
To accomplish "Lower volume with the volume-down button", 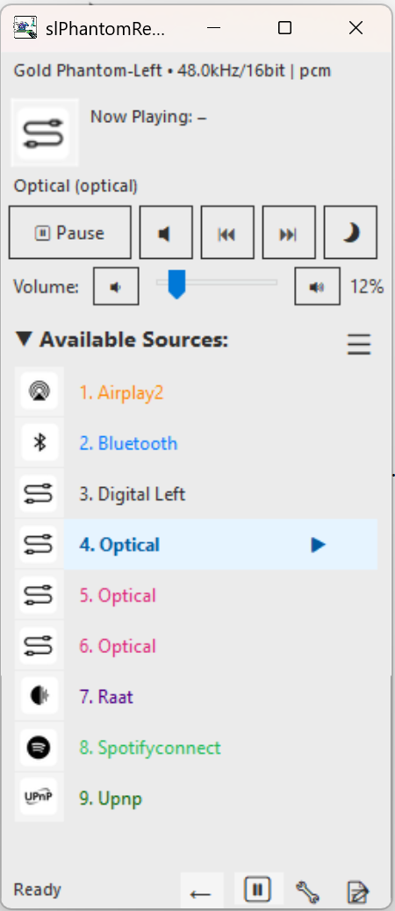I will point(116,286).
